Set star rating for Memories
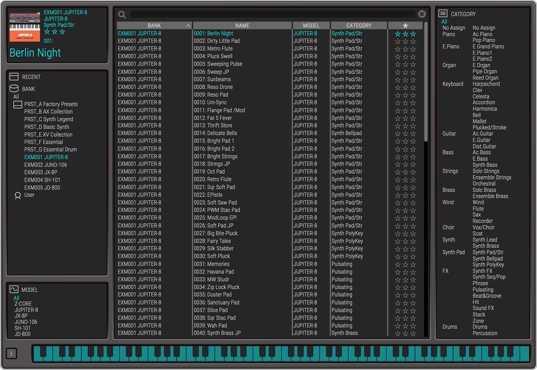Screen dimensions: 537x370 (405, 264)
